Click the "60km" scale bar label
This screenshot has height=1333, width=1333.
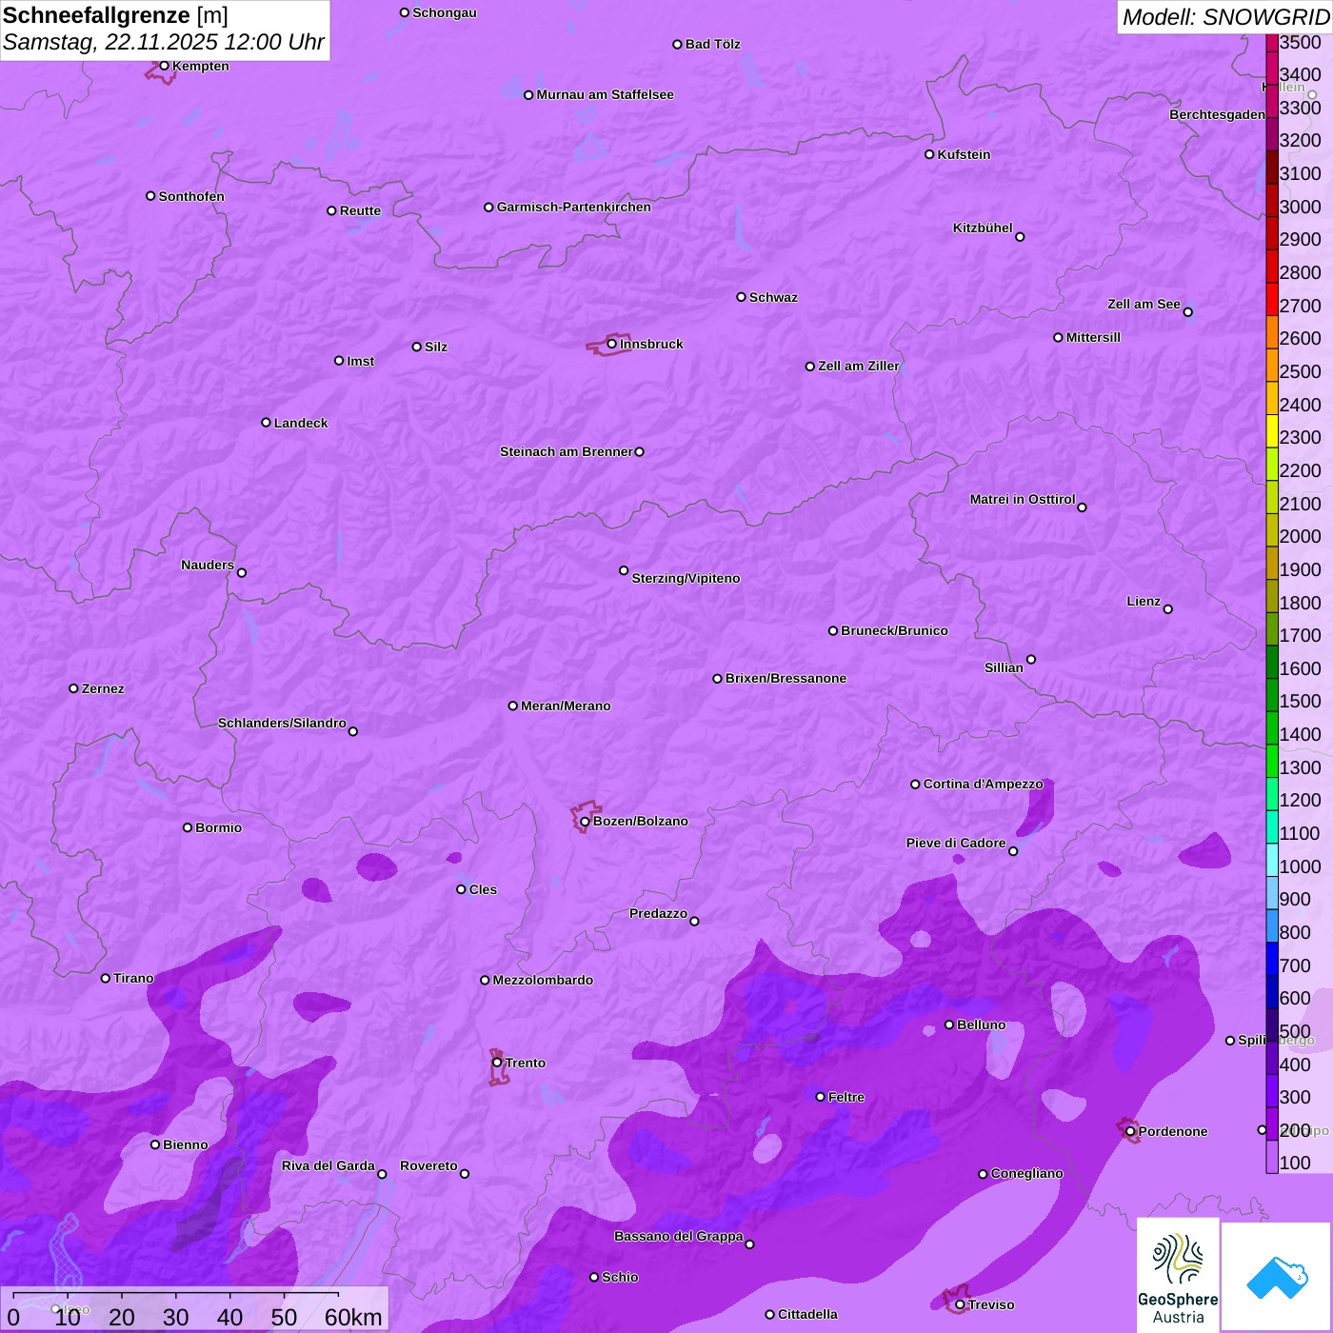[353, 1317]
